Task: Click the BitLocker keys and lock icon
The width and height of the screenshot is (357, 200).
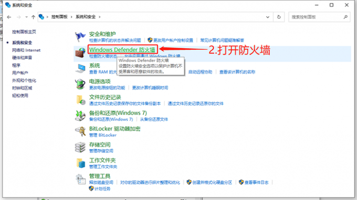Action: point(80,131)
